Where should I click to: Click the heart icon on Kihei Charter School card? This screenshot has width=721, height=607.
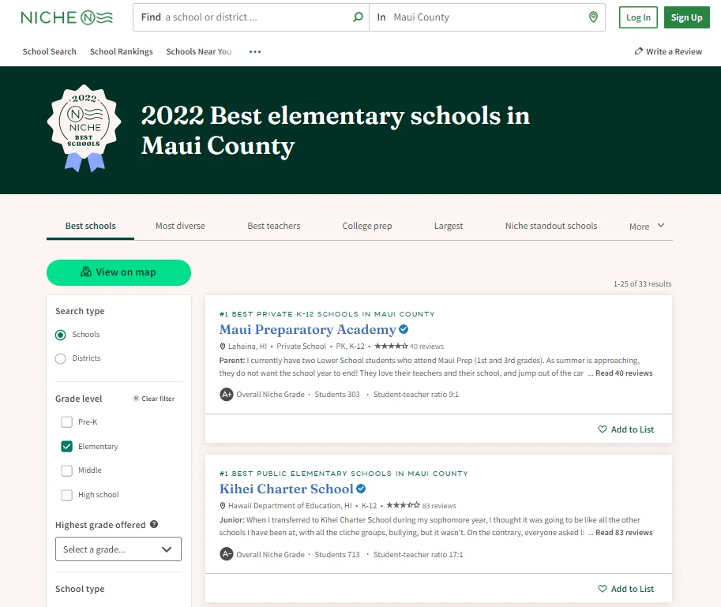pyautogui.click(x=602, y=589)
